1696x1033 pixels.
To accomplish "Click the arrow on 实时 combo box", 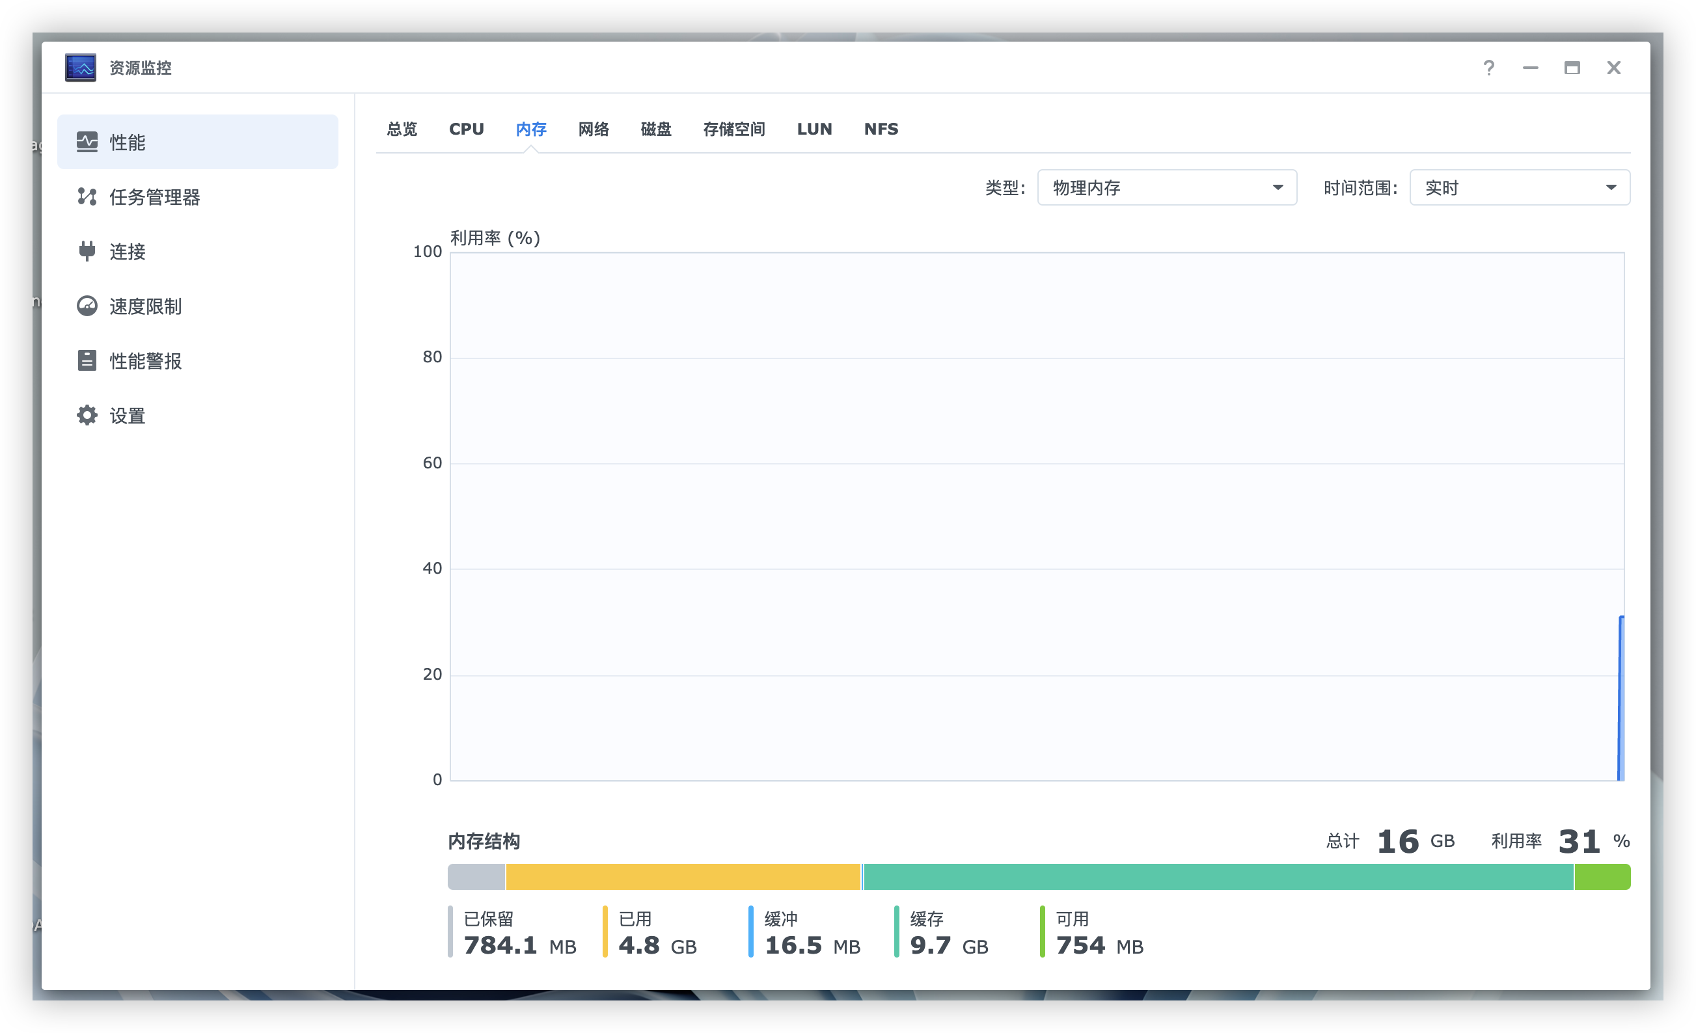I will 1611,187.
